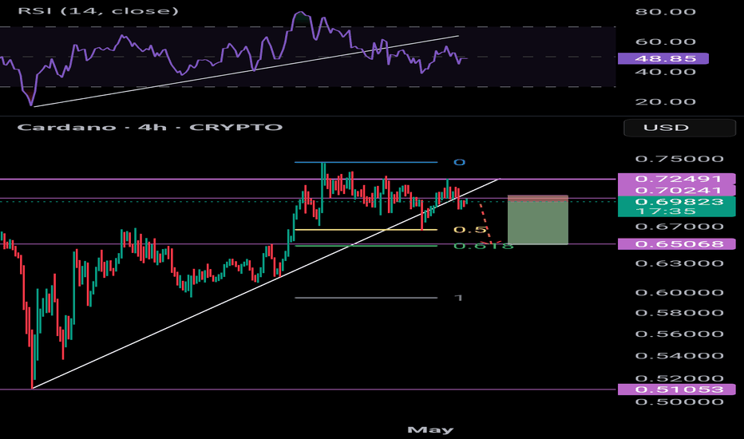Click the Fibonacci 0 level label
The image size is (744, 439).
pos(459,162)
